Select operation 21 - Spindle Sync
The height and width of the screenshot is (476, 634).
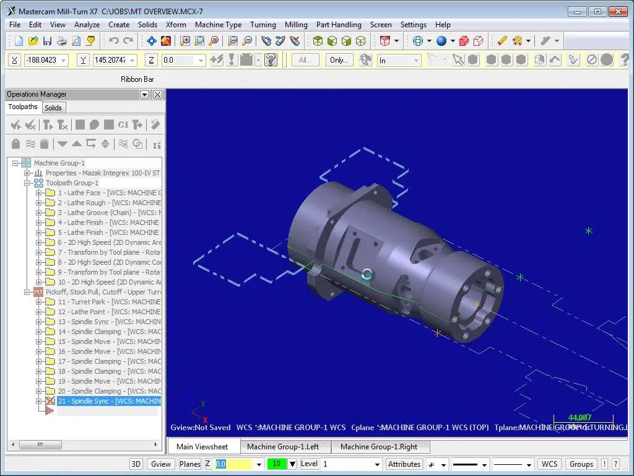point(109,401)
